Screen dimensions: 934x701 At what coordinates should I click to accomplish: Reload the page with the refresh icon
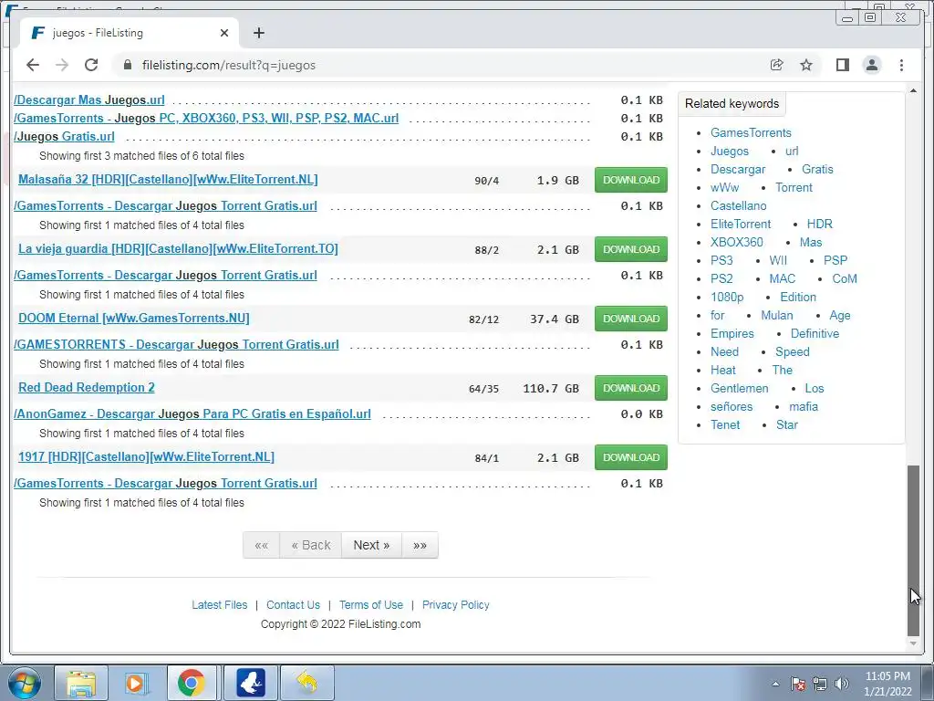[91, 65]
